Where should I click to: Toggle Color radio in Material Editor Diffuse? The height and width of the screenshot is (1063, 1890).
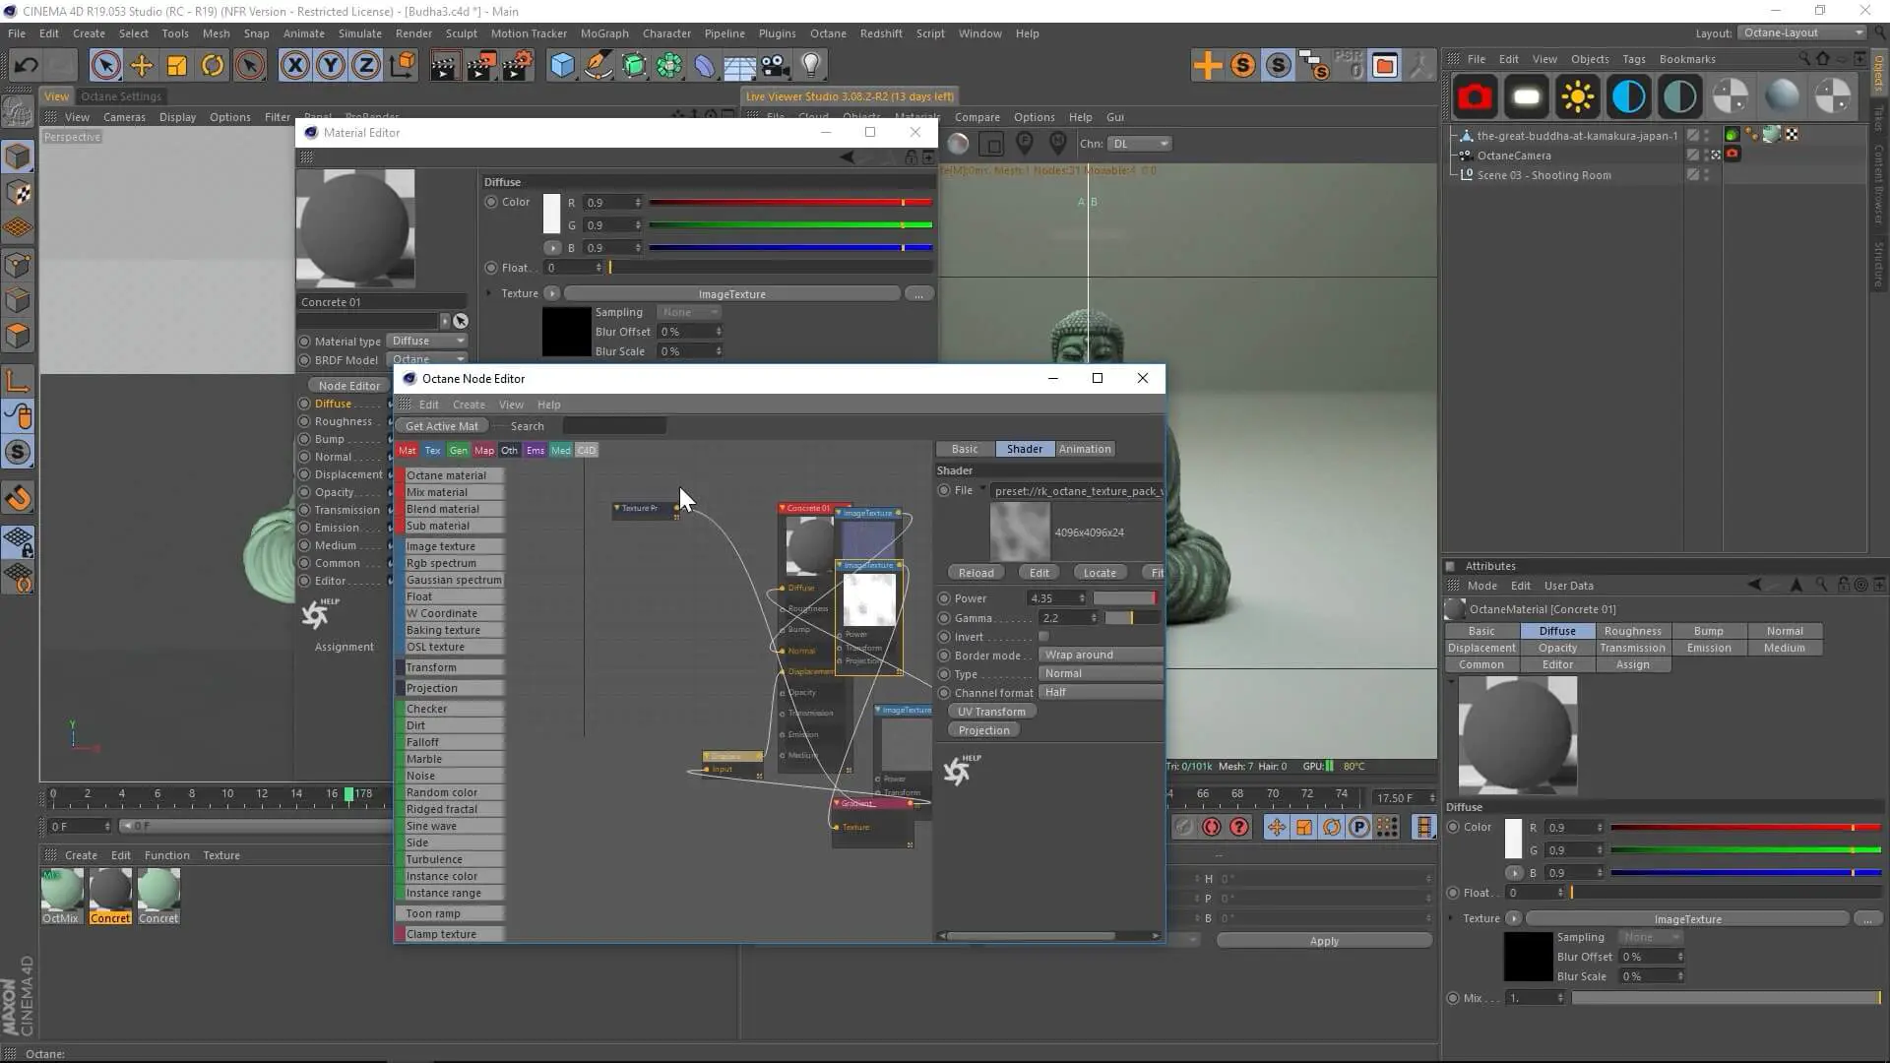(x=491, y=202)
